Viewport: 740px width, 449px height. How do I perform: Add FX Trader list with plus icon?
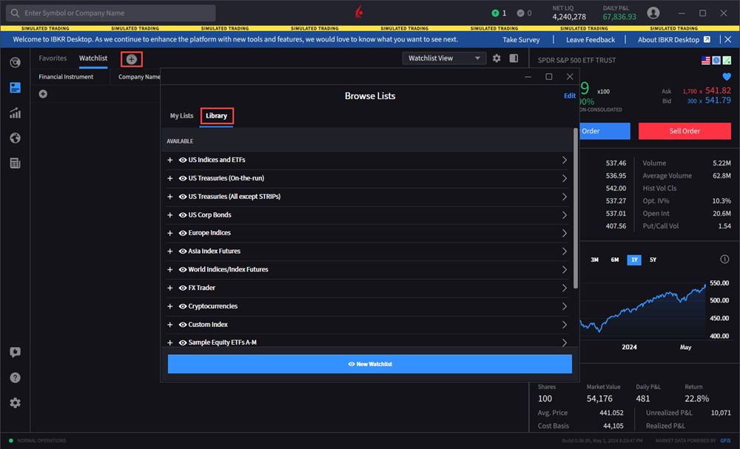tap(170, 288)
